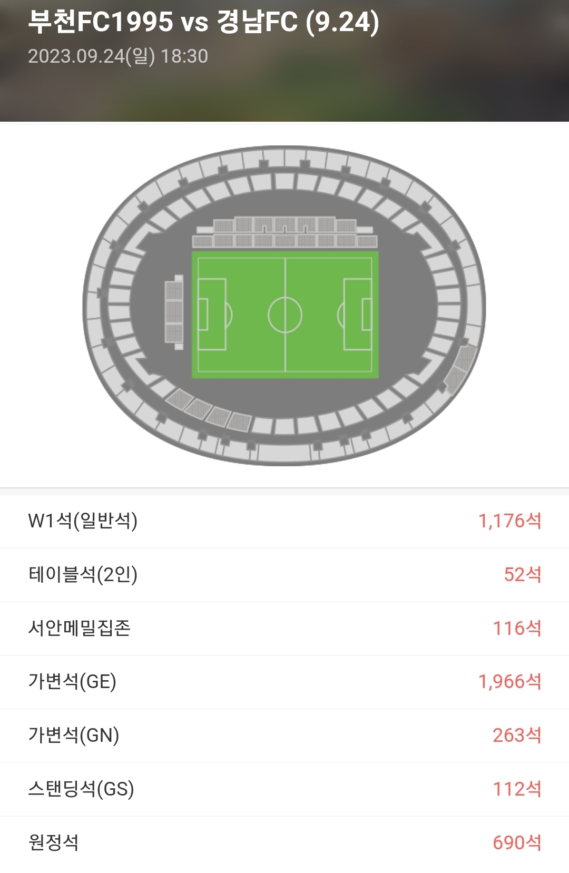Click the center circle of the pitch

click(x=285, y=315)
